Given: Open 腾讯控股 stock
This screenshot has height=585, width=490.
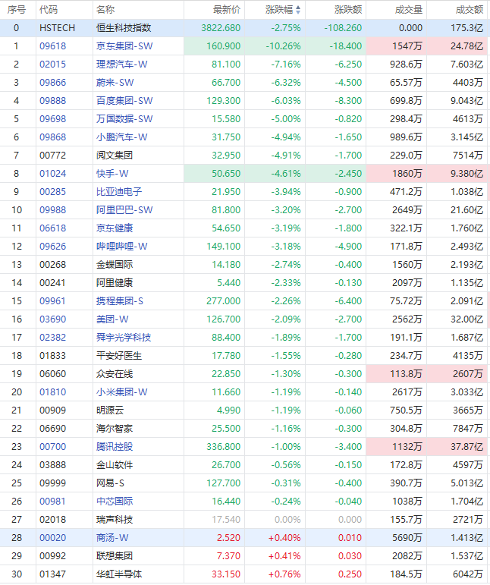Looking at the screenshot, I should point(115,447).
